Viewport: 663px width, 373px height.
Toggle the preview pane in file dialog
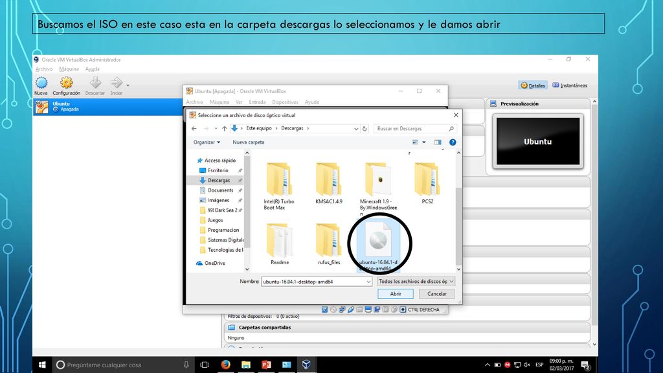pyautogui.click(x=438, y=142)
